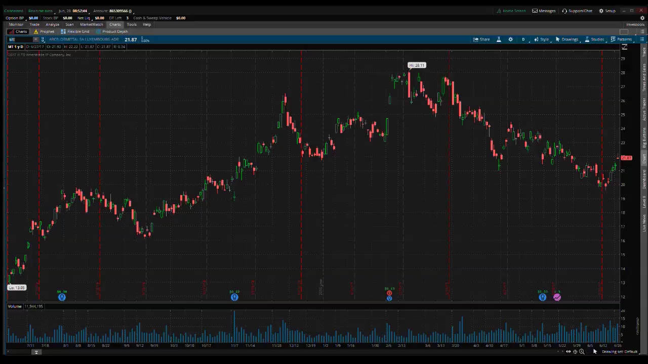Select the Charts sub-tab
This screenshot has height=364, width=648.
(18, 31)
